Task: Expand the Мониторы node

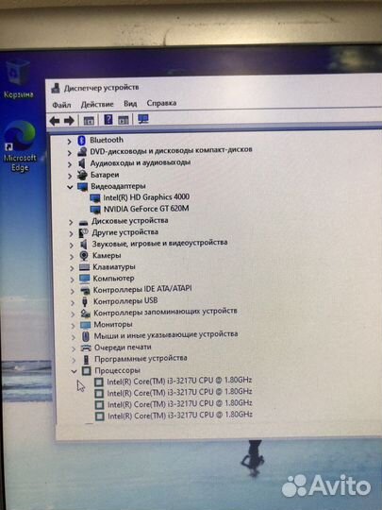Action: (x=73, y=325)
